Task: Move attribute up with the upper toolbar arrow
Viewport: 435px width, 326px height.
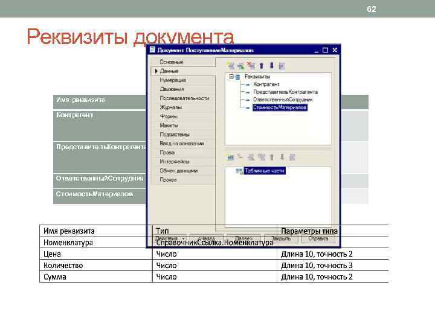Action: (x=262, y=65)
